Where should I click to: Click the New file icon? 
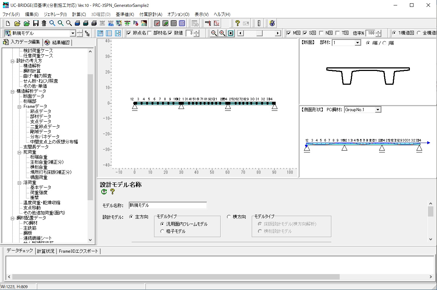(x=8, y=24)
